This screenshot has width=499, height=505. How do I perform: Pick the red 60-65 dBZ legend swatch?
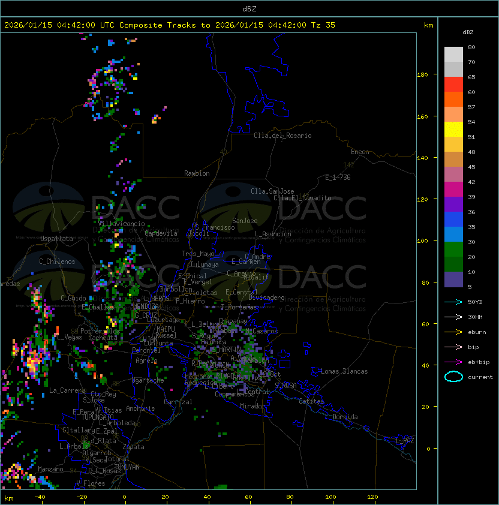(453, 85)
